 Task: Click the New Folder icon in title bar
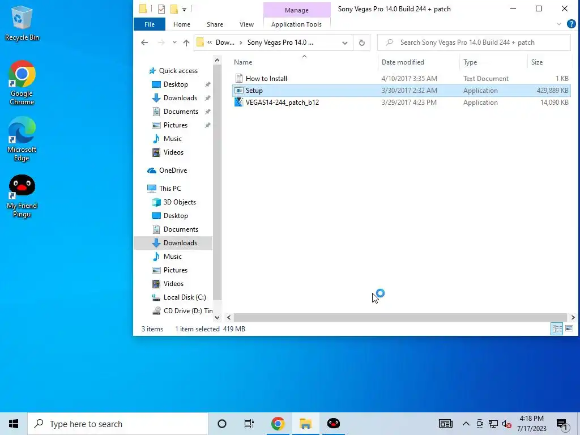click(x=174, y=9)
